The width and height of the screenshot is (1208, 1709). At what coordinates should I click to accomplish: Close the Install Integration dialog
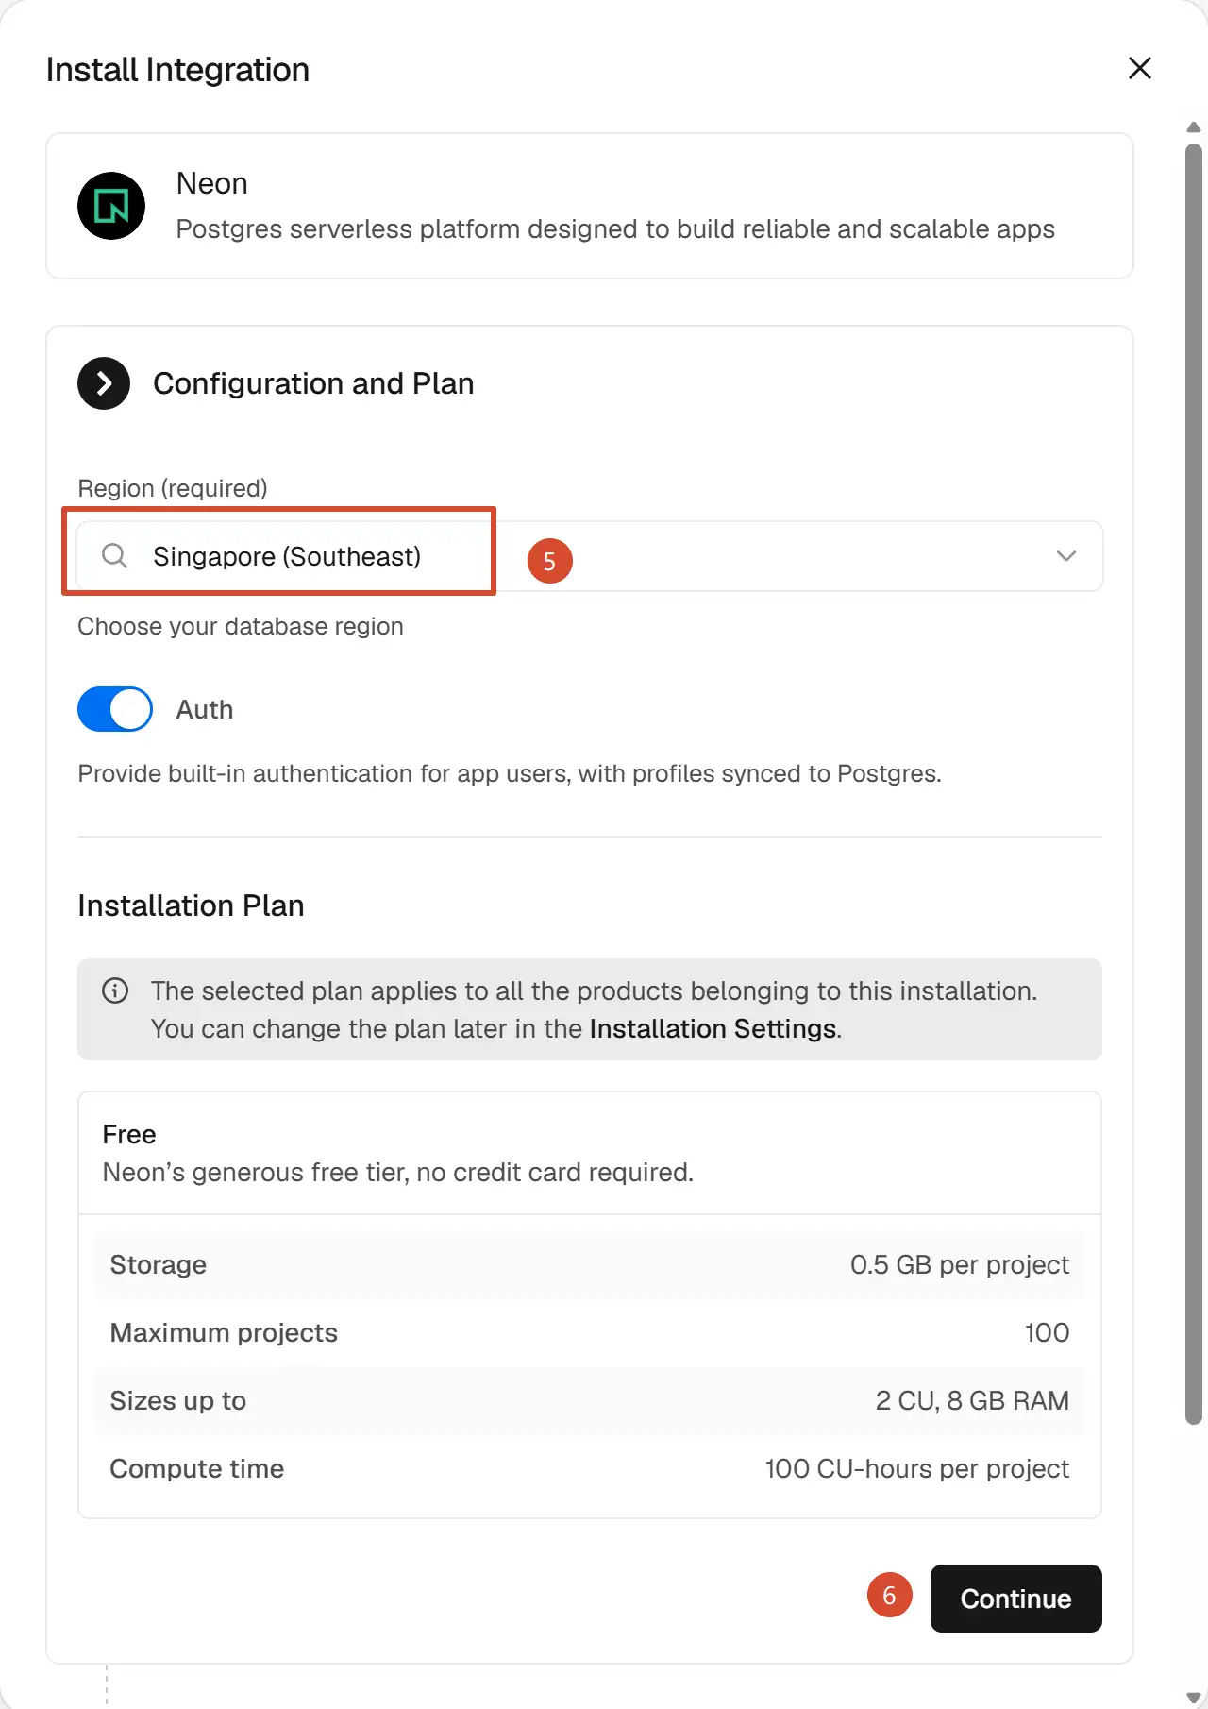(x=1140, y=68)
